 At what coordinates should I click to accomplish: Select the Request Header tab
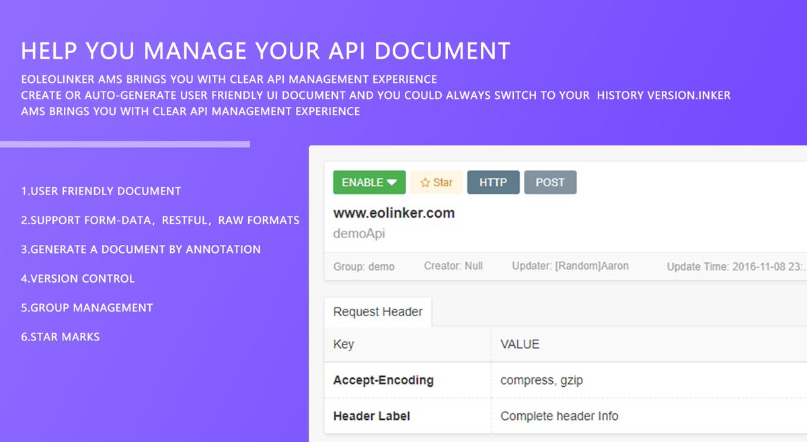pos(378,312)
